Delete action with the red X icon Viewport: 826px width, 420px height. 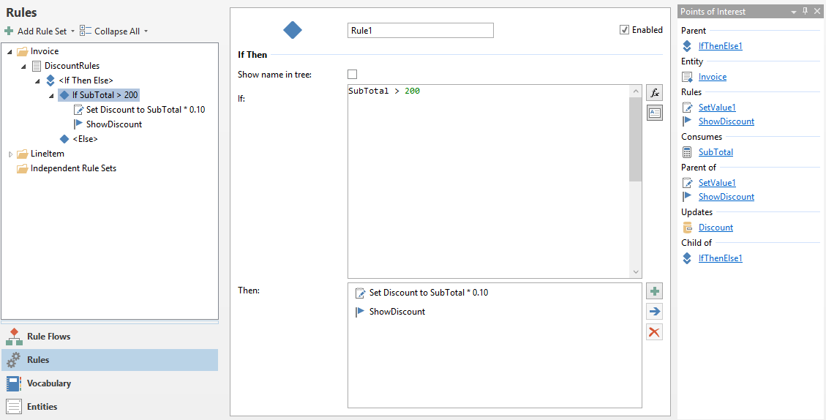655,332
